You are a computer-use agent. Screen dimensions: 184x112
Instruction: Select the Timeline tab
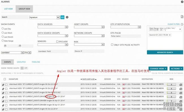click(x=36, y=62)
